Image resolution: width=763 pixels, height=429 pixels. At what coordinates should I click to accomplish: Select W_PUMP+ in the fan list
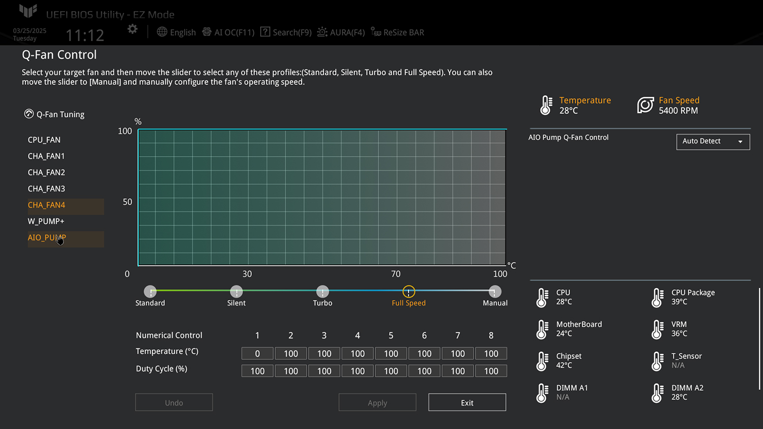pyautogui.click(x=46, y=221)
